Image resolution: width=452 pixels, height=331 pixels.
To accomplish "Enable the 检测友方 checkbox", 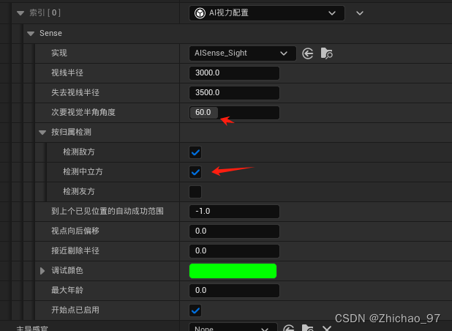I will tap(195, 192).
